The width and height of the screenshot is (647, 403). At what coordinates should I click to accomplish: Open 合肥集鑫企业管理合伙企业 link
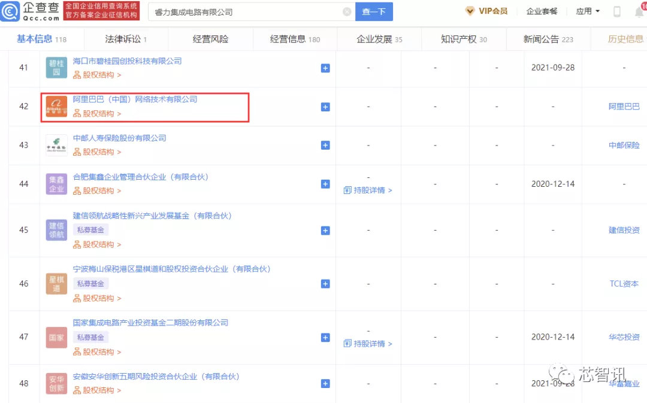pyautogui.click(x=141, y=177)
